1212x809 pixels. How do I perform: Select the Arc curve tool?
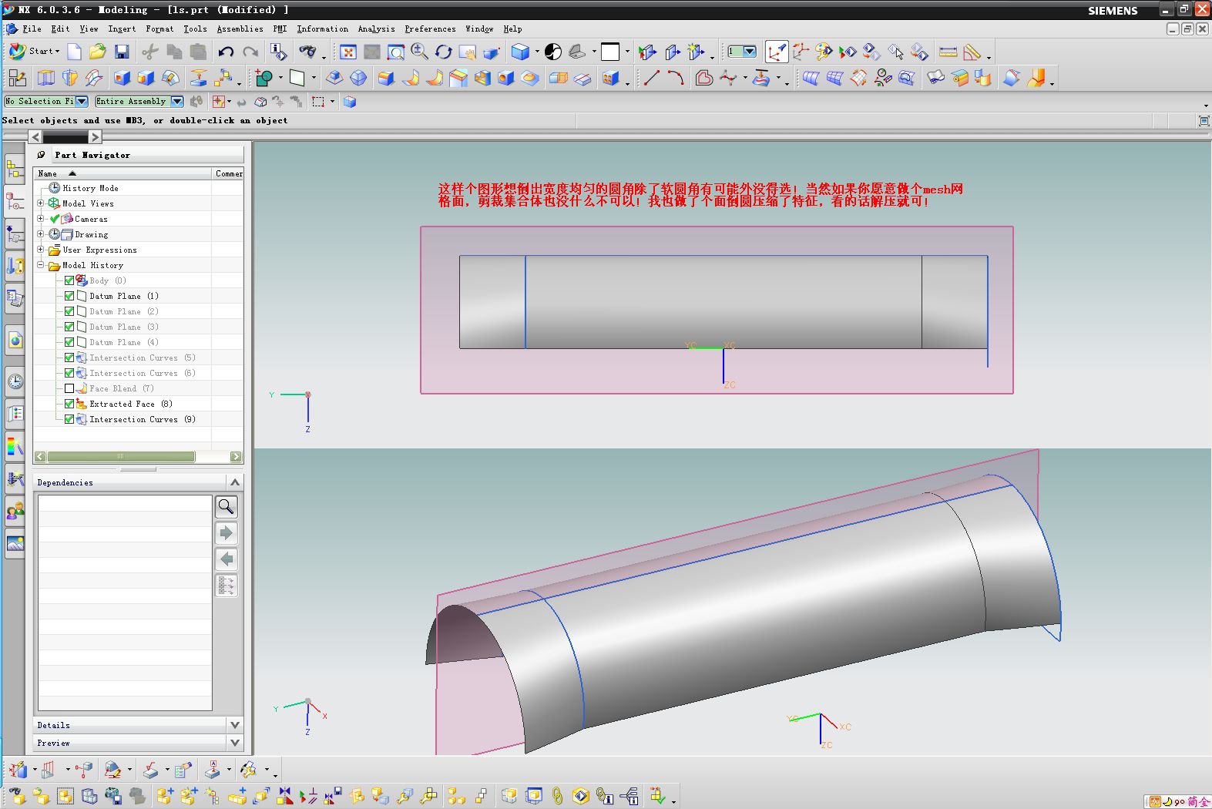click(x=676, y=78)
